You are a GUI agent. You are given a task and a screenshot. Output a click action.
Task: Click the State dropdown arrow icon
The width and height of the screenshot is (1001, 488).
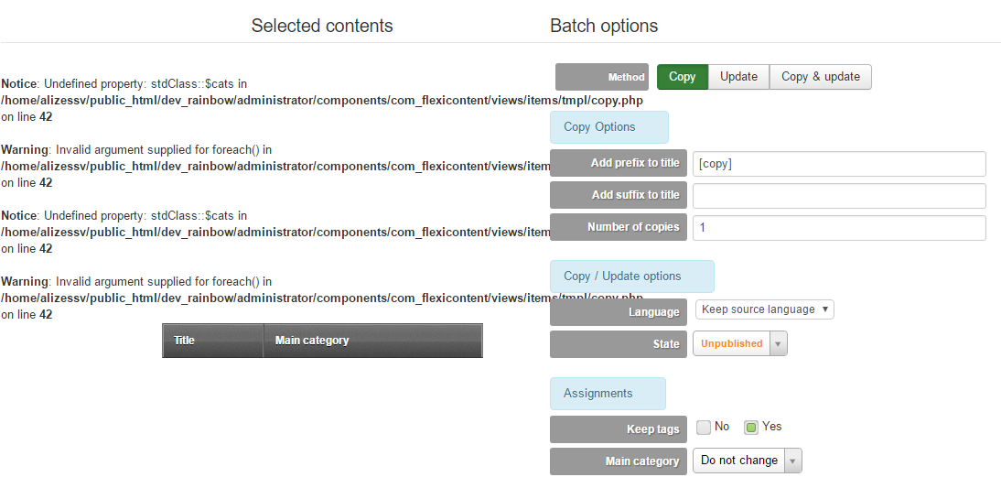(779, 343)
